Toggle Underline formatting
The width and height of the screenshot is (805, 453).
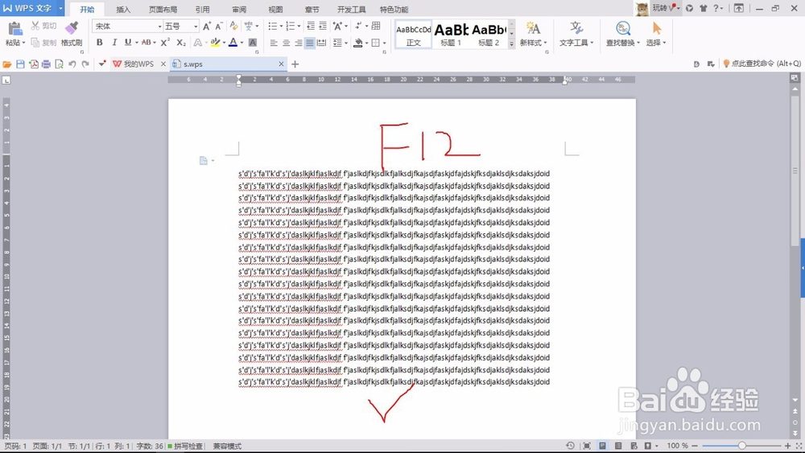128,43
